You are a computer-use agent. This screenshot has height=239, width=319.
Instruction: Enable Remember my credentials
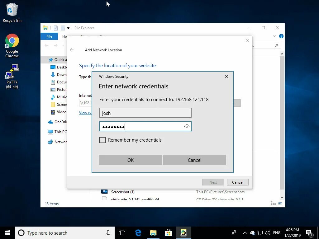(x=102, y=140)
